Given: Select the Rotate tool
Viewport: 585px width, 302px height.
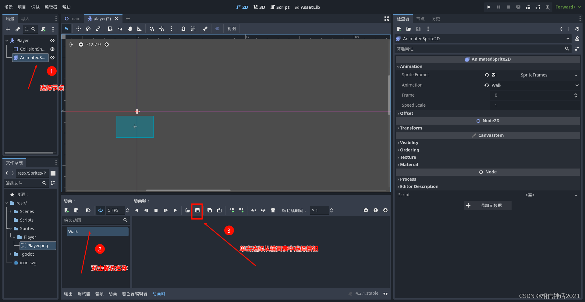Looking at the screenshot, I should tap(88, 29).
